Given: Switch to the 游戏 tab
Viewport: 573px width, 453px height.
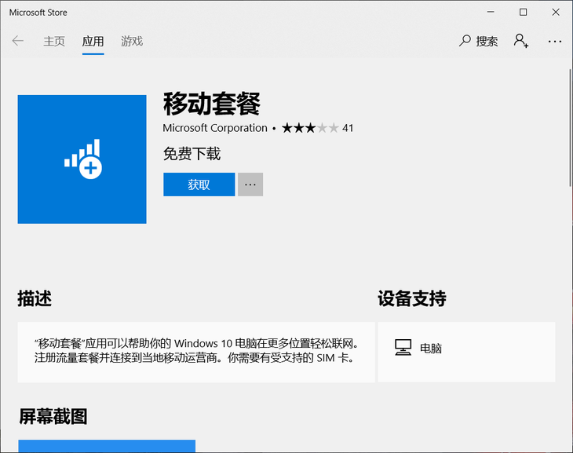Looking at the screenshot, I should (x=132, y=41).
